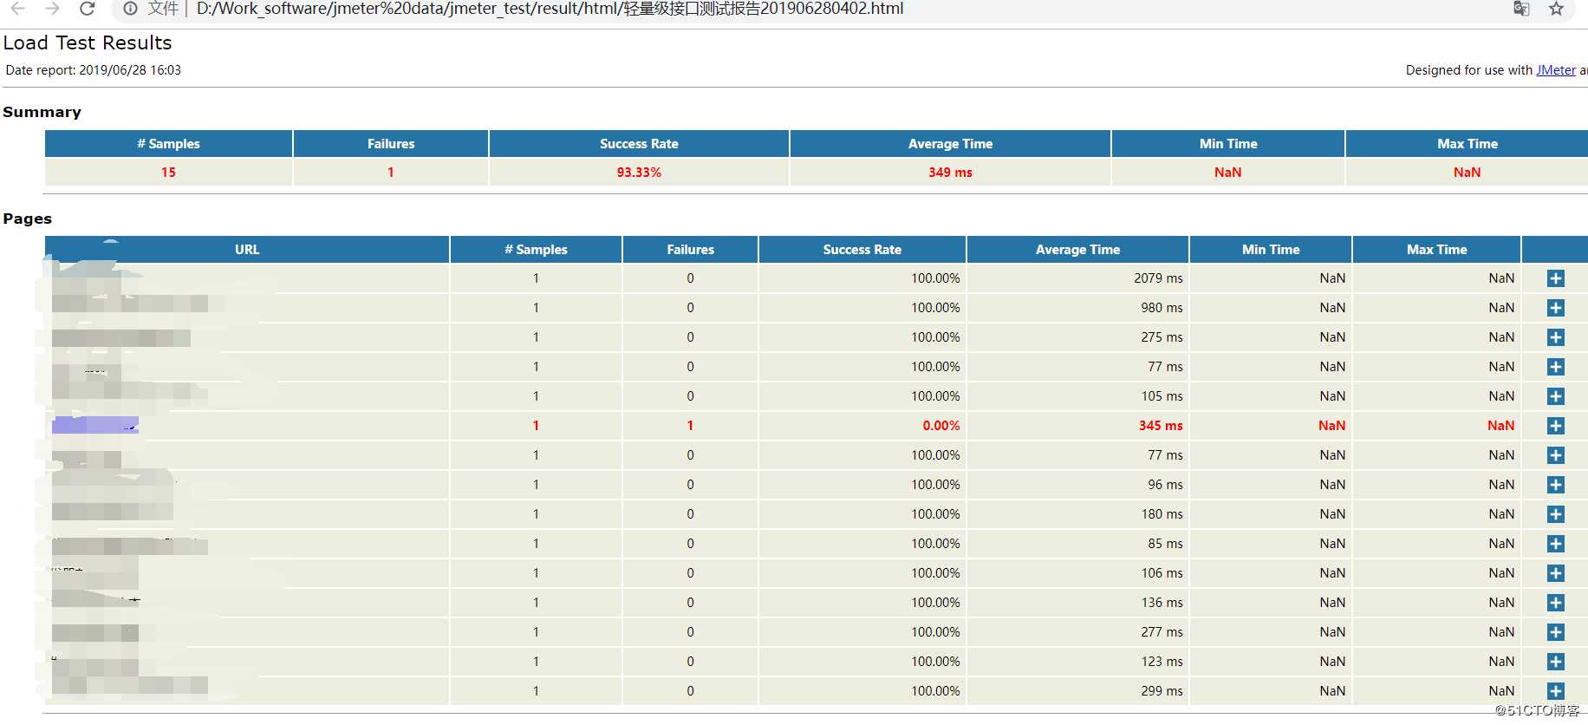Click the Pages Failures column header
This screenshot has height=725, width=1588.
[x=690, y=250]
